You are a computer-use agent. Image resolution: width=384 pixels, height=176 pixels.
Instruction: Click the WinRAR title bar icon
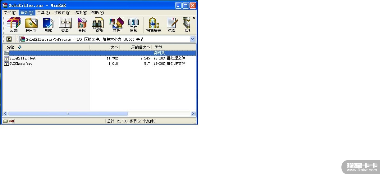point(5,5)
